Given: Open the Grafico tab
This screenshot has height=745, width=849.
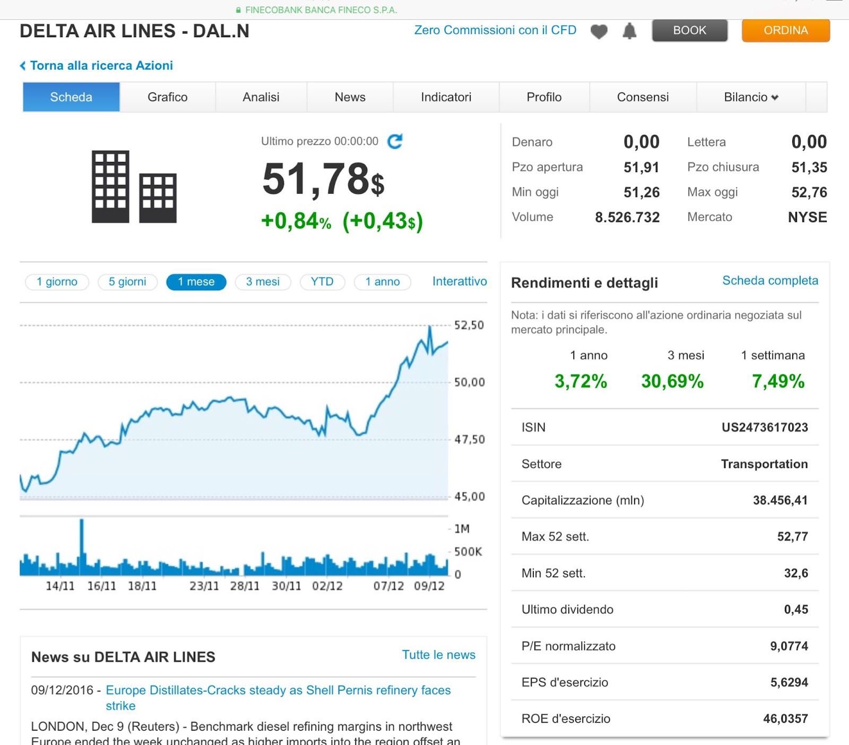Looking at the screenshot, I should [168, 97].
